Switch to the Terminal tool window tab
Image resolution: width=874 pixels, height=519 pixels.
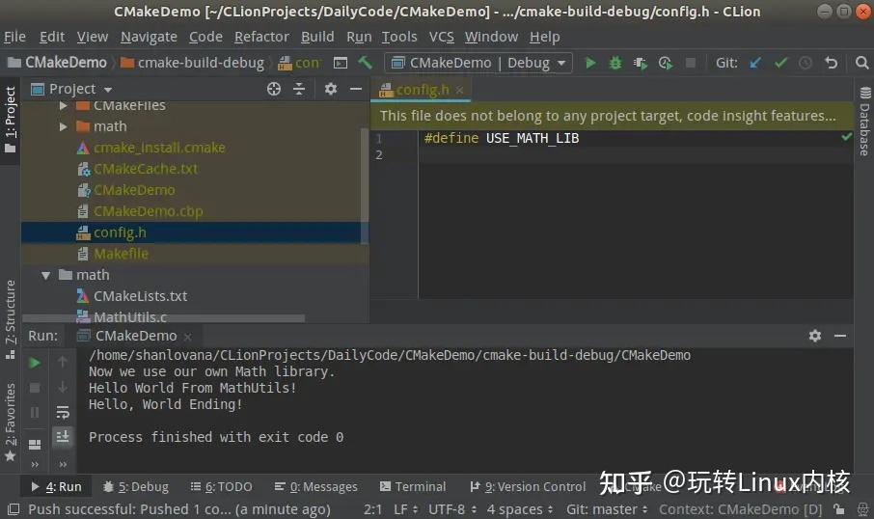click(413, 486)
